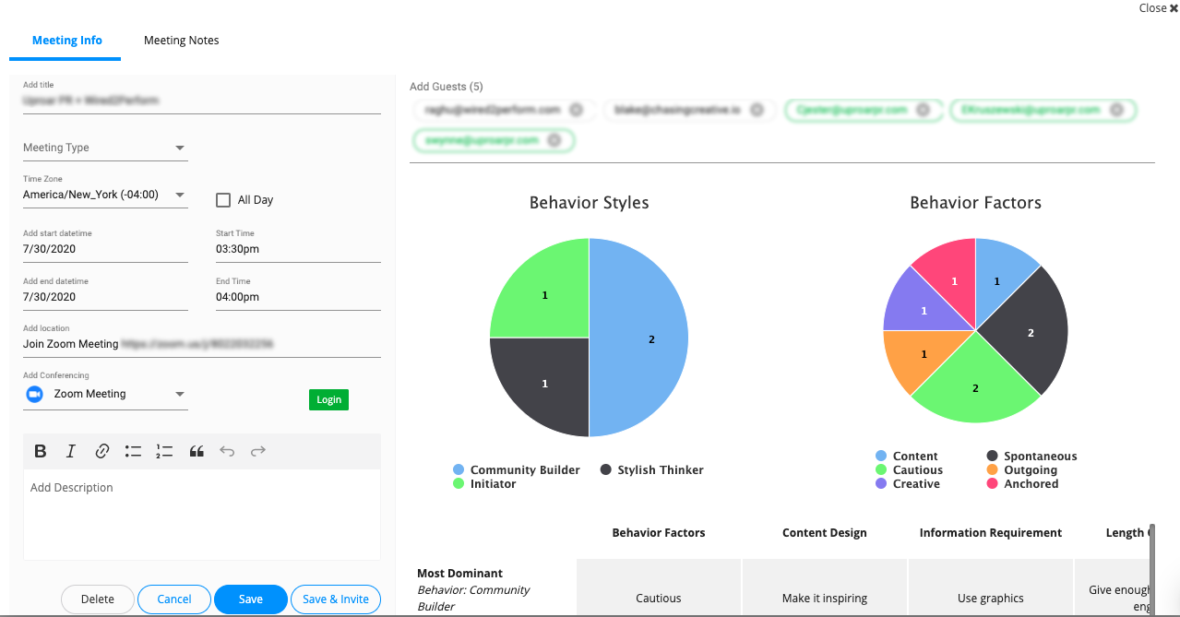1180x617 pixels.
Task: Remove the Cjester guest chip
Action: (x=924, y=110)
